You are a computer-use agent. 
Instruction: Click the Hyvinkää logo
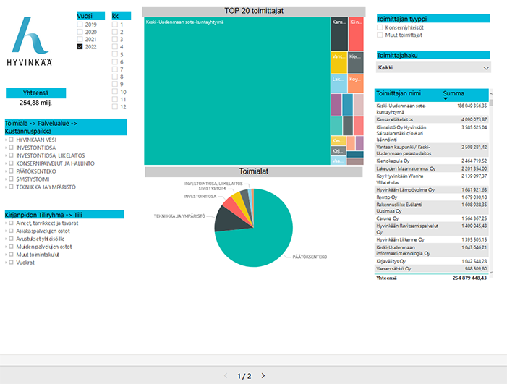[x=30, y=41]
